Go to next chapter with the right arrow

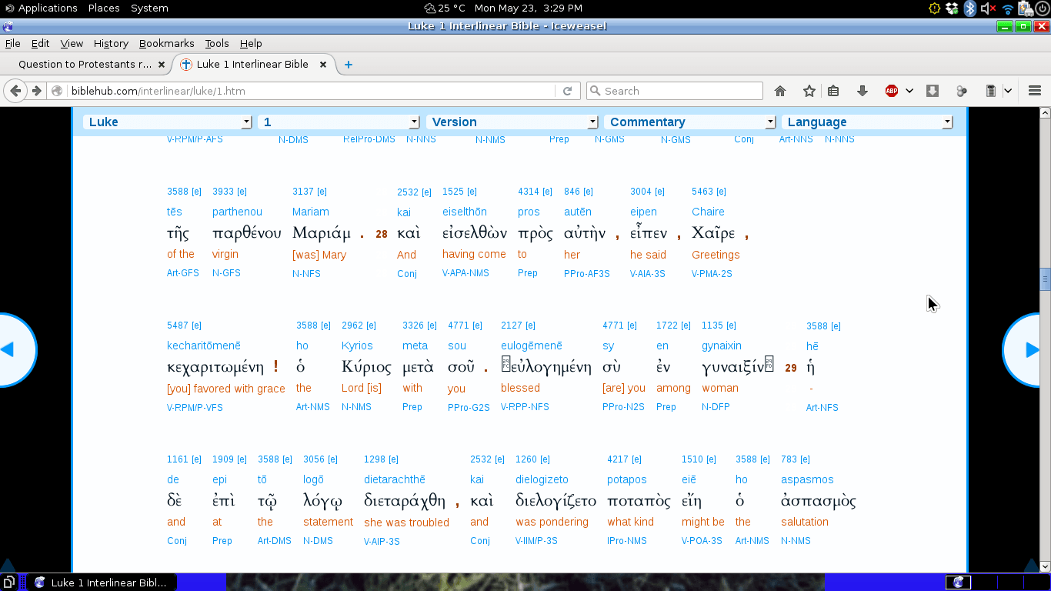[x=1029, y=350]
